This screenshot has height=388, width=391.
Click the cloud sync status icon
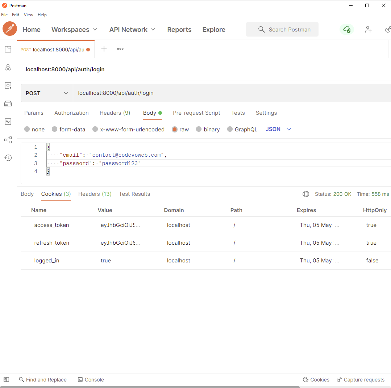(x=347, y=29)
